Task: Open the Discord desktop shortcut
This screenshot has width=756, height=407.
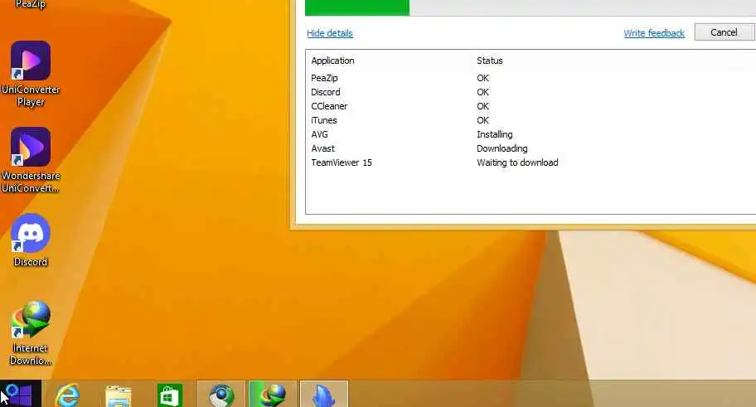Action: point(31,240)
